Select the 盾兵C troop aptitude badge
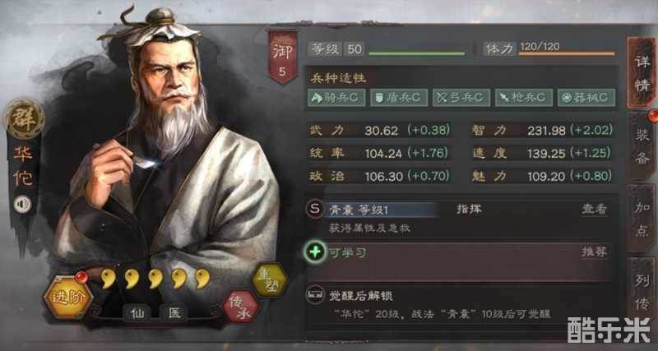Image resolution: width=658 pixels, height=351 pixels. tap(399, 97)
